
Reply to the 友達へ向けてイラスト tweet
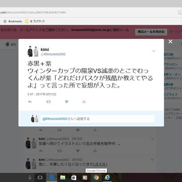(41, 151)
